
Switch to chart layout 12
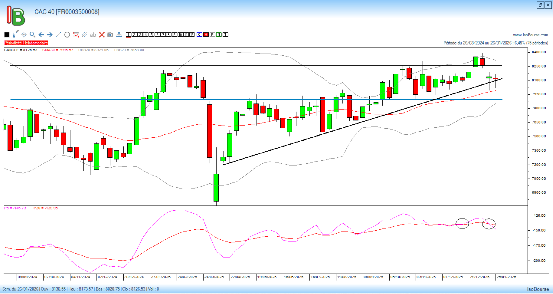(x=192, y=35)
